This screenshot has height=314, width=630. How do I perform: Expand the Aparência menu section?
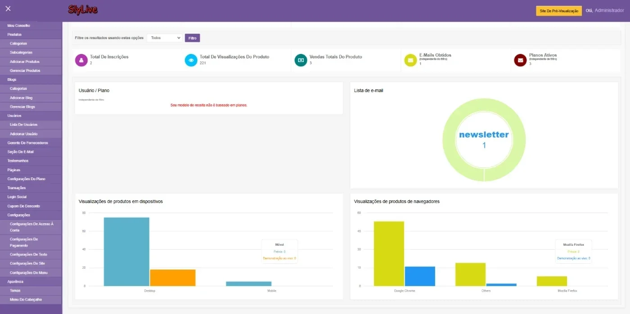pos(31,282)
